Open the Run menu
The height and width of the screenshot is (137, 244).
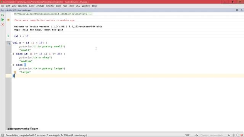pos(65,6)
